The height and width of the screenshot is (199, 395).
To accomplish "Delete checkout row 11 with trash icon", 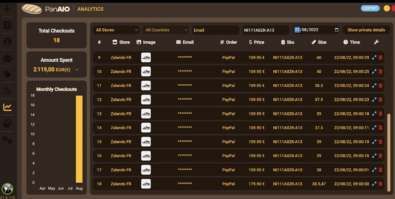I will 381,86.
